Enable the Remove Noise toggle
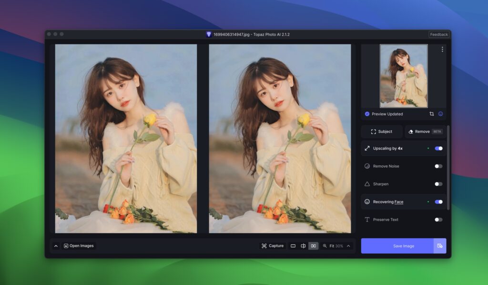The image size is (488, 285). (439, 166)
